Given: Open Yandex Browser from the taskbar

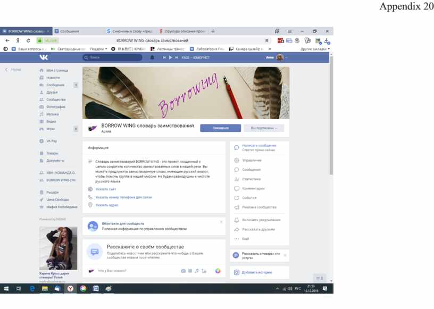Looking at the screenshot, I should tap(70, 288).
